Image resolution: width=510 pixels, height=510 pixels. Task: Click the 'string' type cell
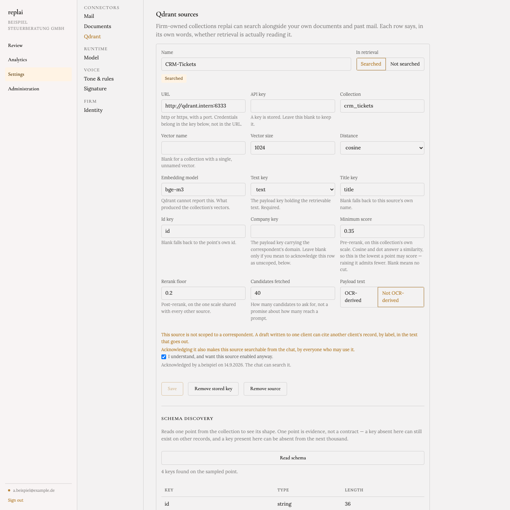[x=285, y=504]
